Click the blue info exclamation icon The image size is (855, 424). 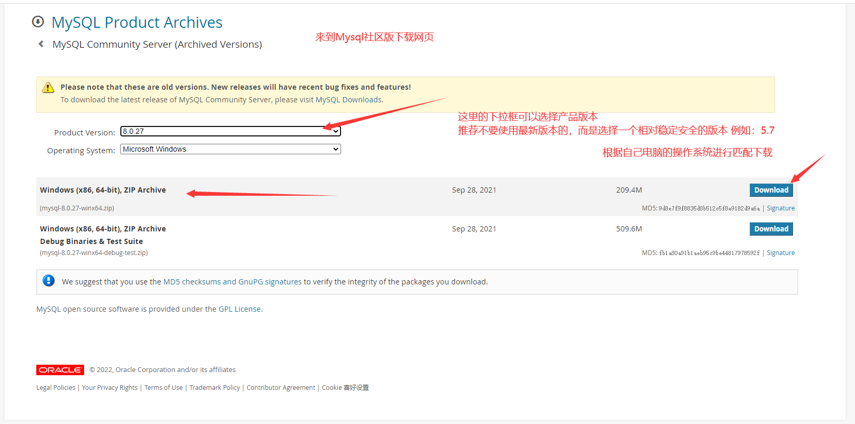(48, 281)
